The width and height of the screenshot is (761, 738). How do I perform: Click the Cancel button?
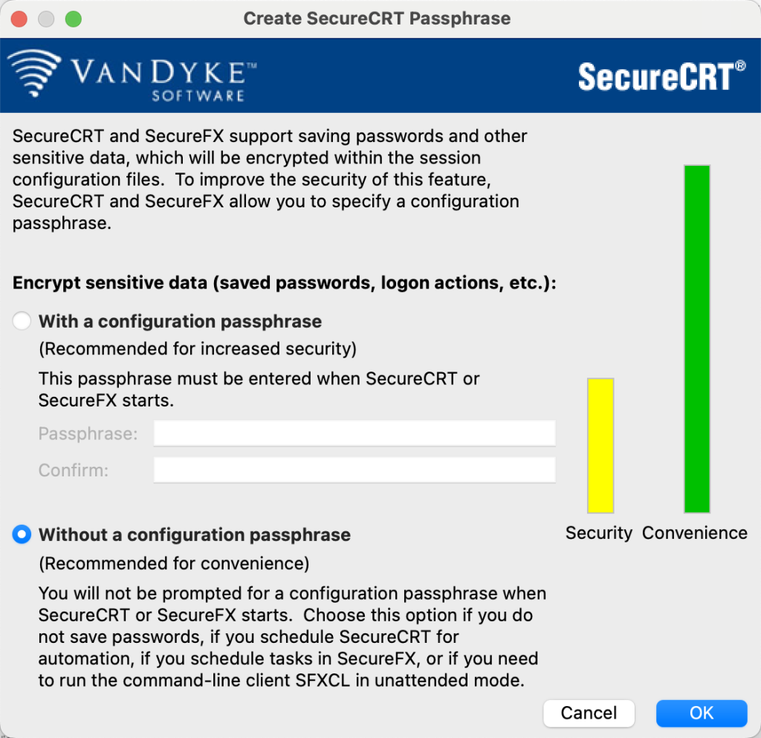coord(589,713)
